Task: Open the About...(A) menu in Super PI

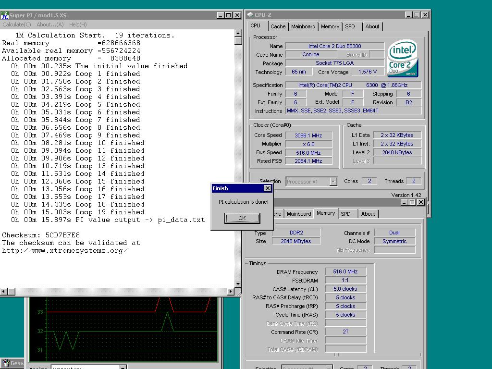Action: pyautogui.click(x=50, y=25)
